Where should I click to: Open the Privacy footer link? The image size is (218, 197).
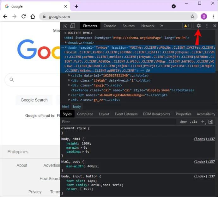[35, 192]
